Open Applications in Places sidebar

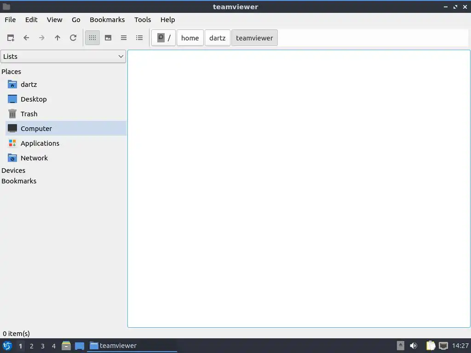click(x=66, y=143)
